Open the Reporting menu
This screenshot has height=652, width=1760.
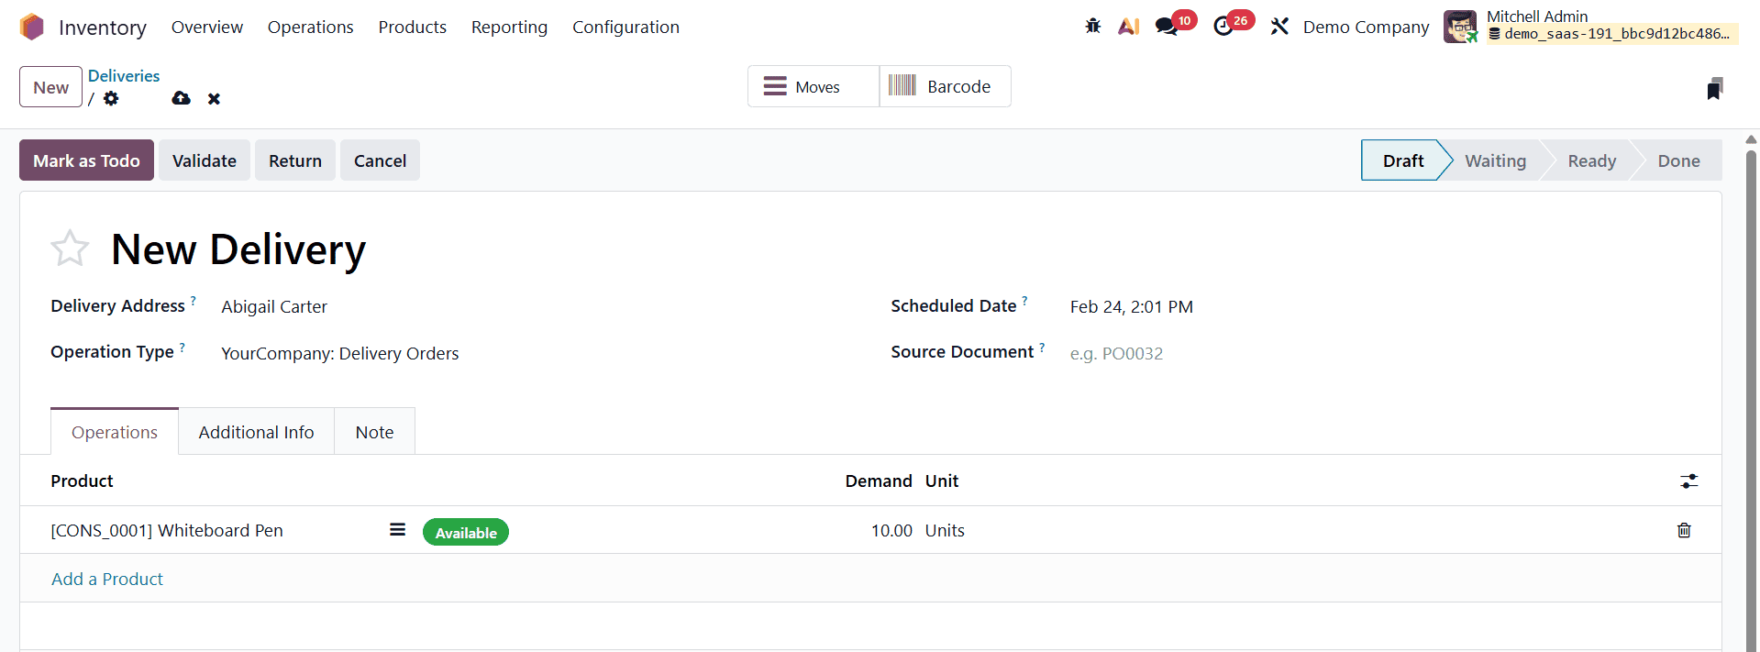tap(509, 27)
